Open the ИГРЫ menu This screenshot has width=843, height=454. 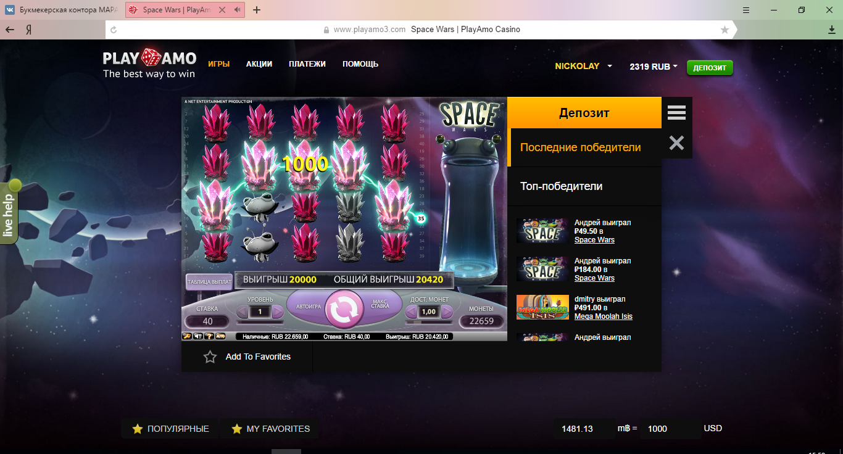[x=219, y=64]
